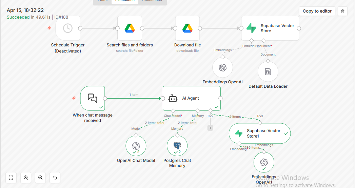Open the When chat message received node
355x188 pixels.
[93, 98]
